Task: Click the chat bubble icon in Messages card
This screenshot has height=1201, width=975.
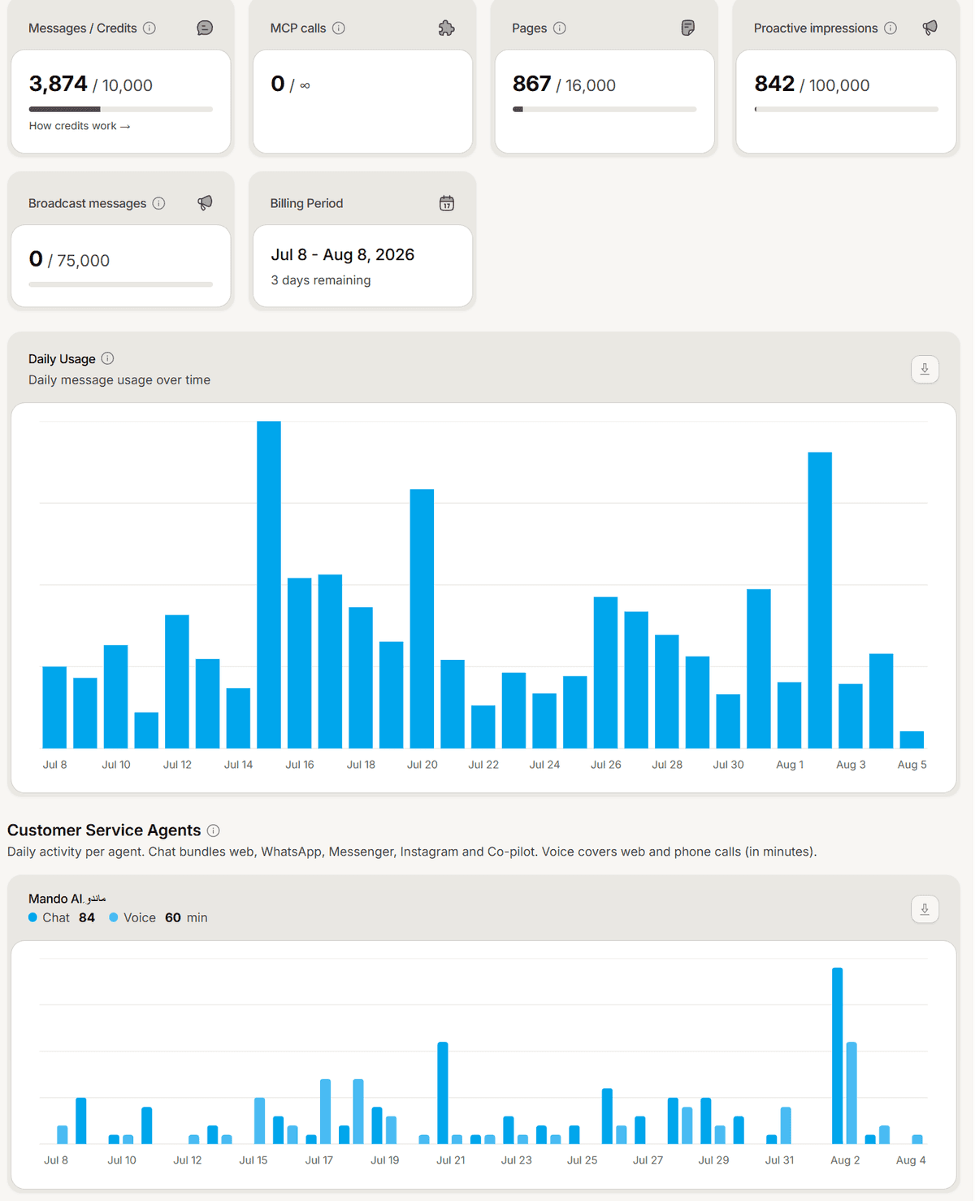Action: (205, 28)
